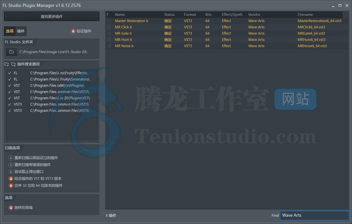Sort by the Format column header
This screenshot has width=352, height=224.
click(x=190, y=15)
